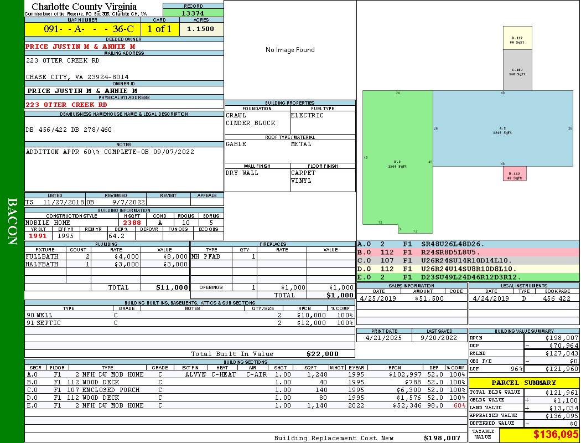Click the OBLDG value $1,100
Screen dimensions: 581x443
[566, 400]
